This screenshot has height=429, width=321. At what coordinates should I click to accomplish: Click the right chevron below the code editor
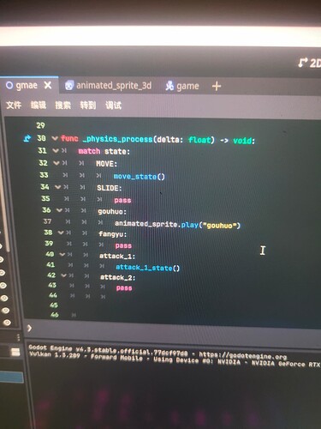[x=29, y=328]
